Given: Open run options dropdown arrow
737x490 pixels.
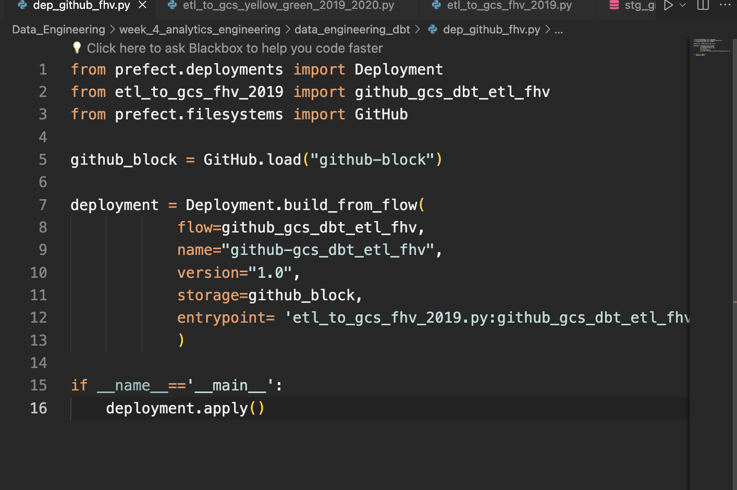Looking at the screenshot, I should pyautogui.click(x=683, y=6).
